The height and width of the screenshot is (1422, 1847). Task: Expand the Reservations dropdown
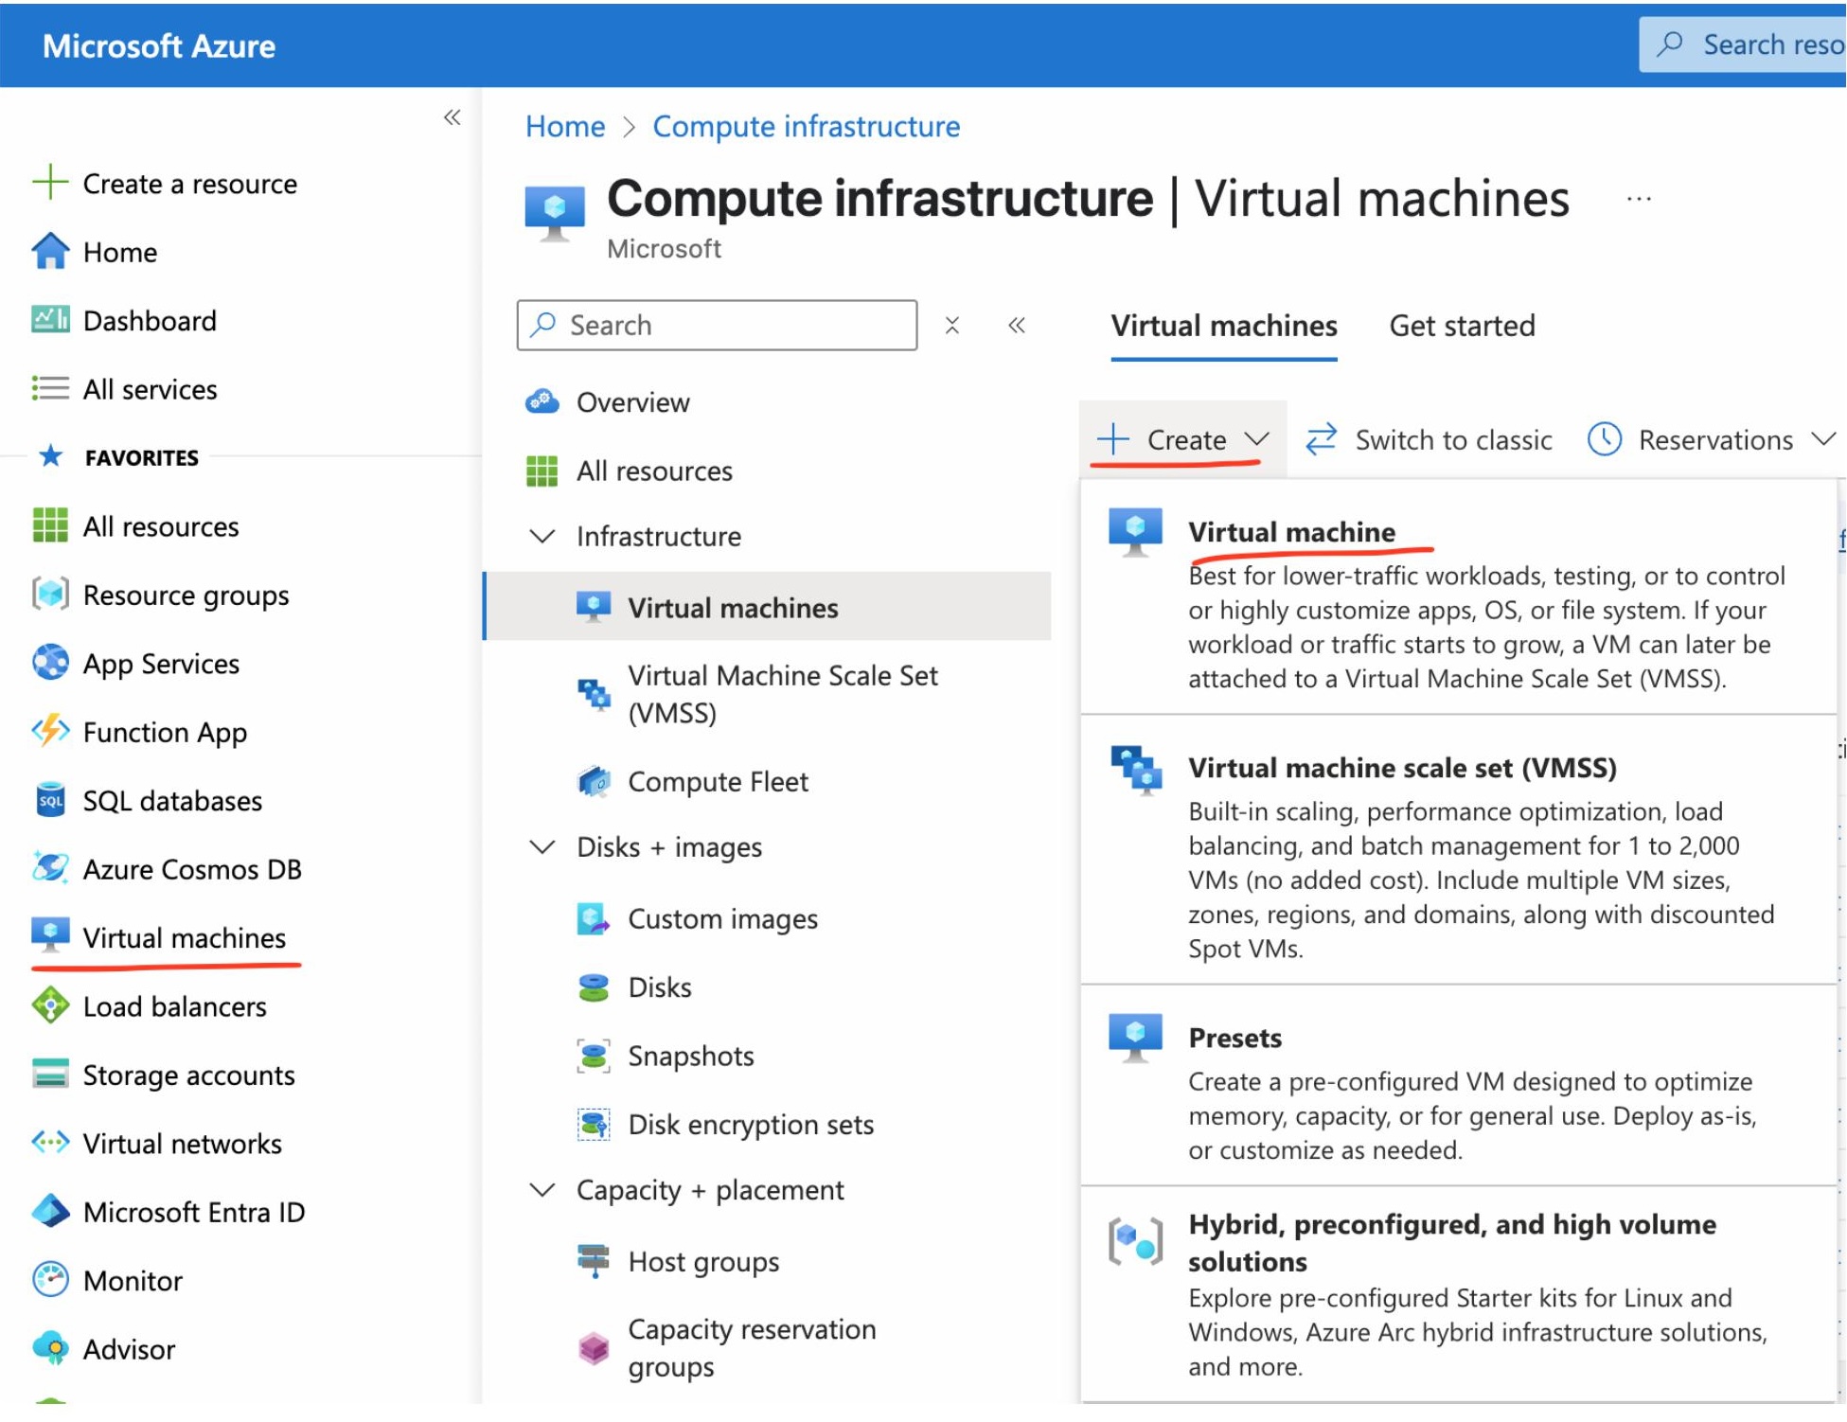coord(1712,439)
